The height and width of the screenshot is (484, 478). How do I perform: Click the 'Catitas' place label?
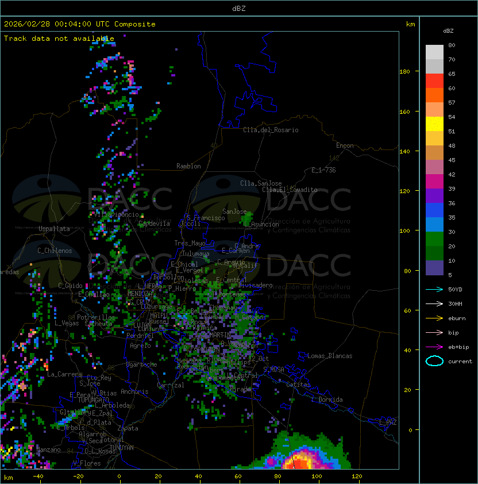pos(298,385)
